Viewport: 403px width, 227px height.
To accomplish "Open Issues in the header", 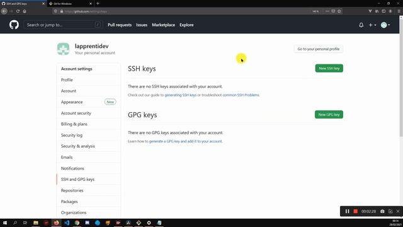I will coord(142,25).
